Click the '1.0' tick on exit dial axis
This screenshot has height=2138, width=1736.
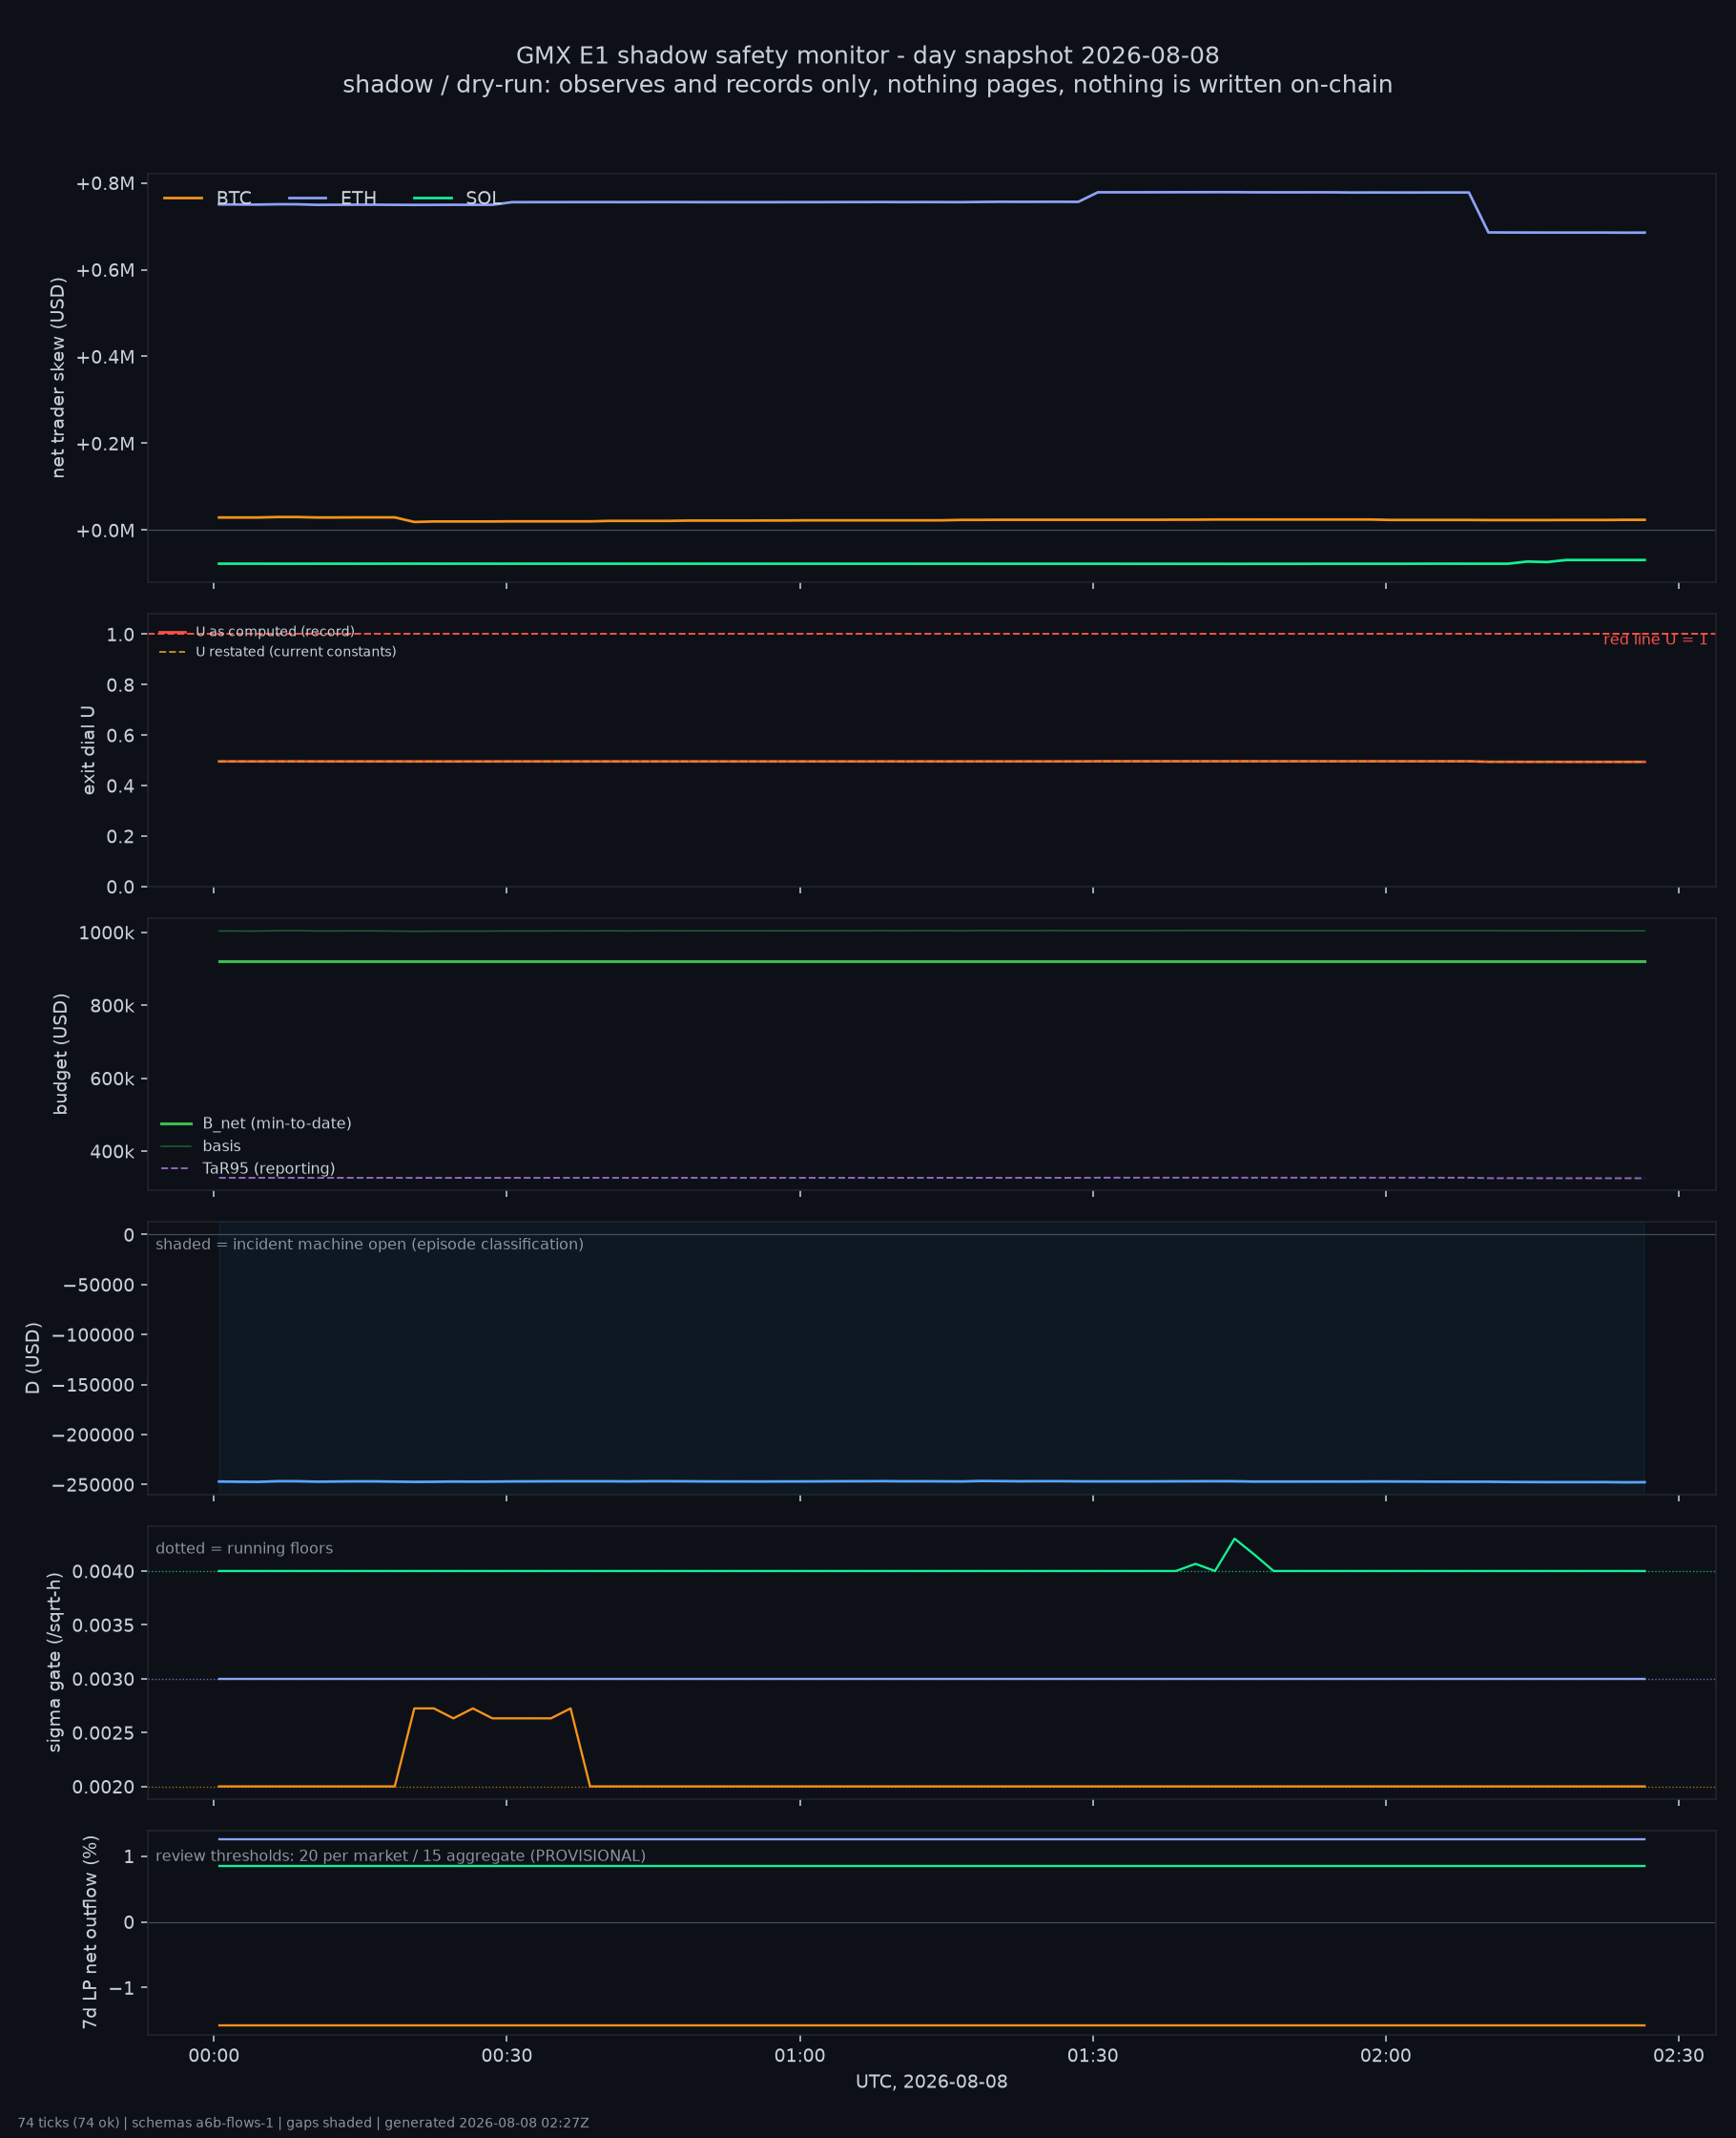pos(121,635)
